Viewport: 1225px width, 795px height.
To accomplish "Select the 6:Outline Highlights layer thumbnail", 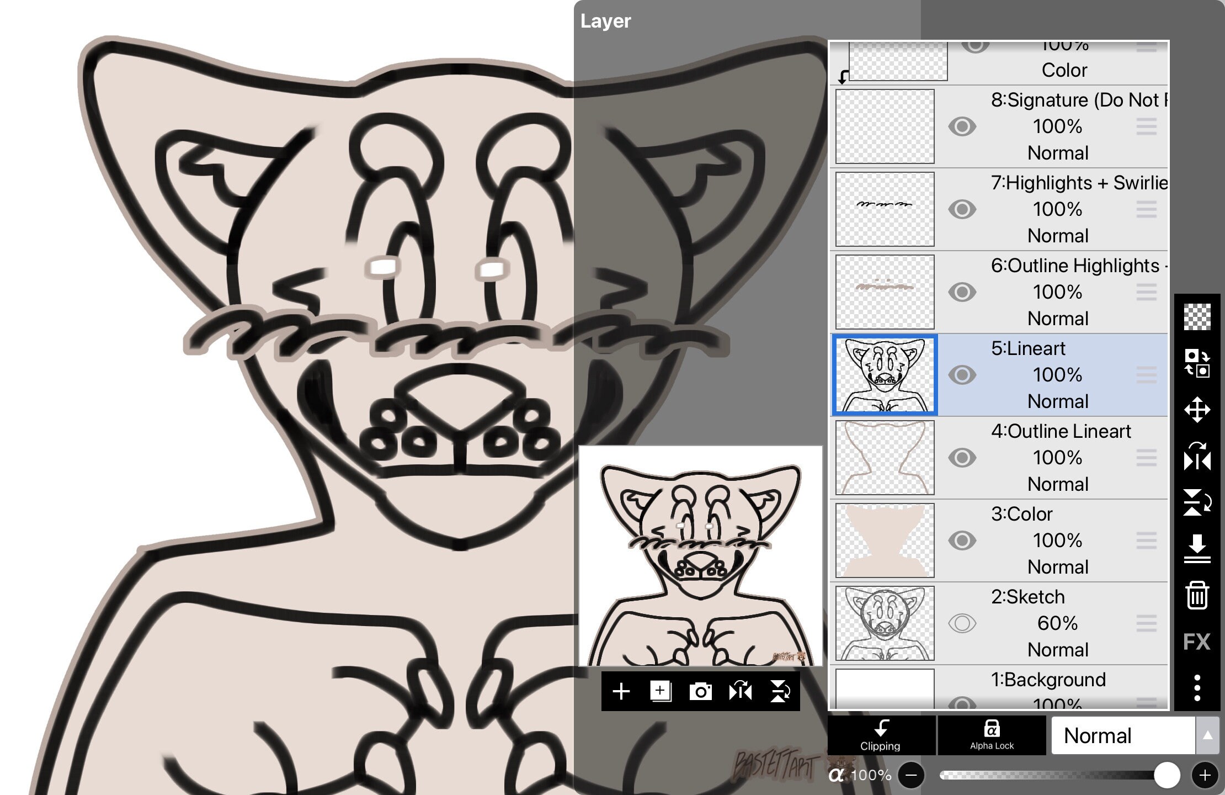I will (x=885, y=292).
